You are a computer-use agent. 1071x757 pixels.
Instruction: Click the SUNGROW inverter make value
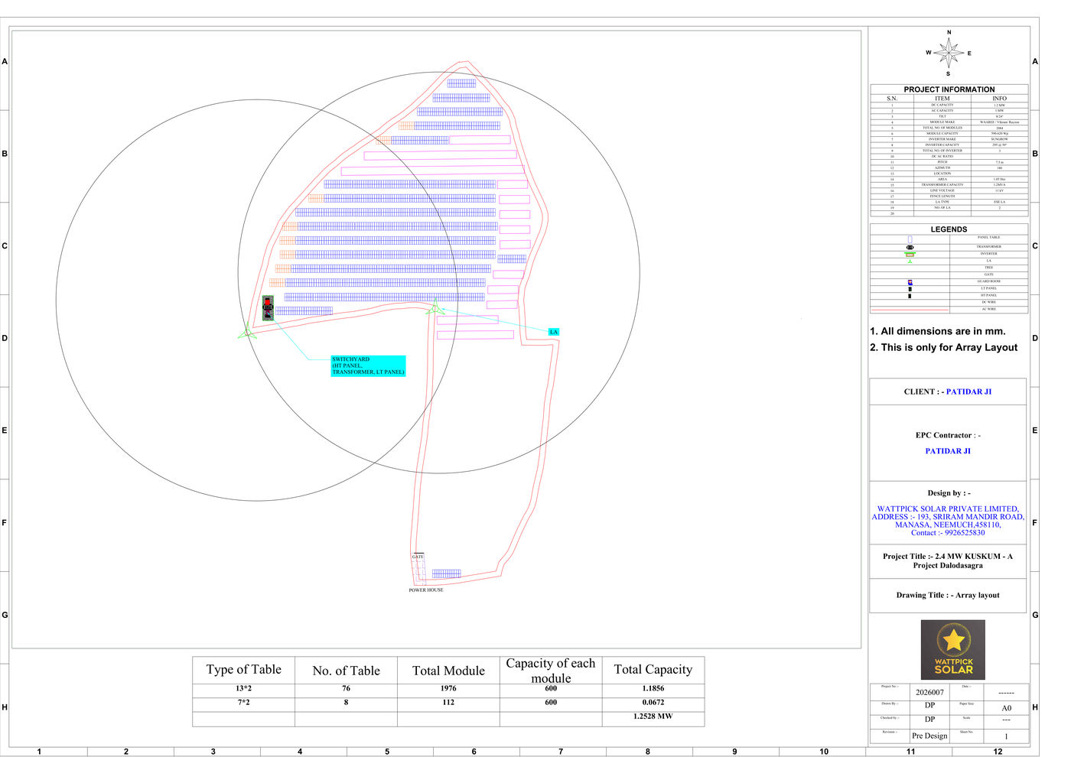click(x=999, y=139)
